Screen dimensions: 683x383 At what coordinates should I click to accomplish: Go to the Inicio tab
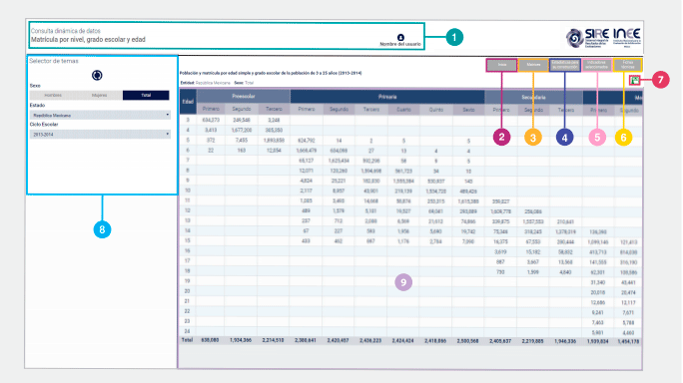(502, 65)
